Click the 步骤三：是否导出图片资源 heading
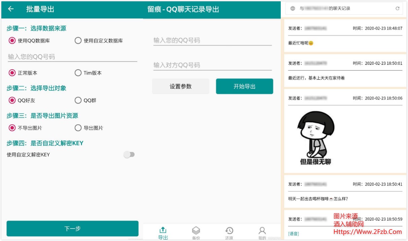 [x=42, y=116]
